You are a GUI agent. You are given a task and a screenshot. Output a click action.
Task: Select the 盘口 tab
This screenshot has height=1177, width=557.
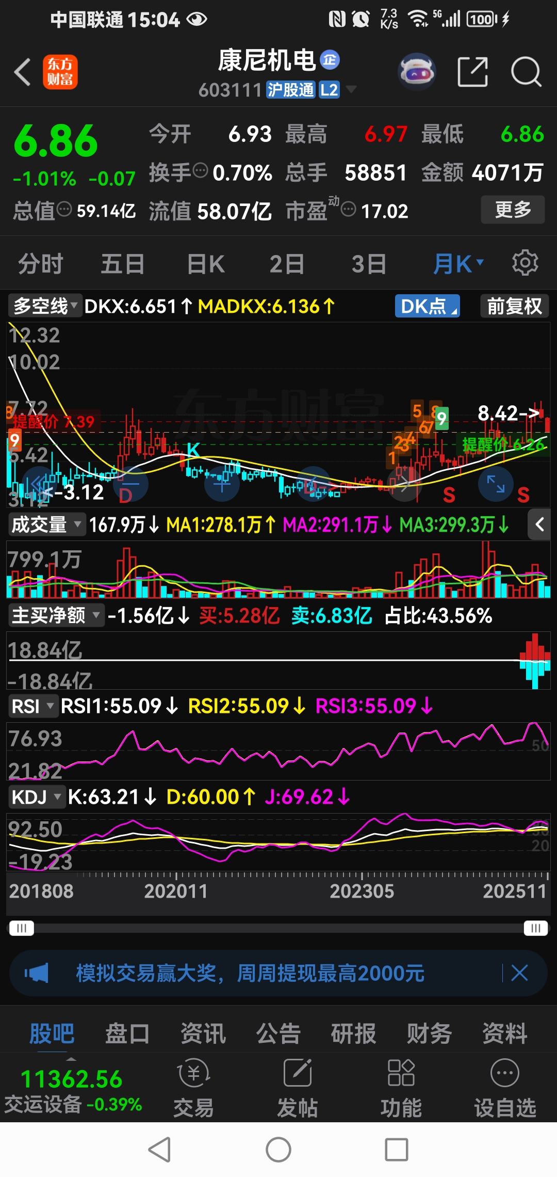click(127, 1033)
